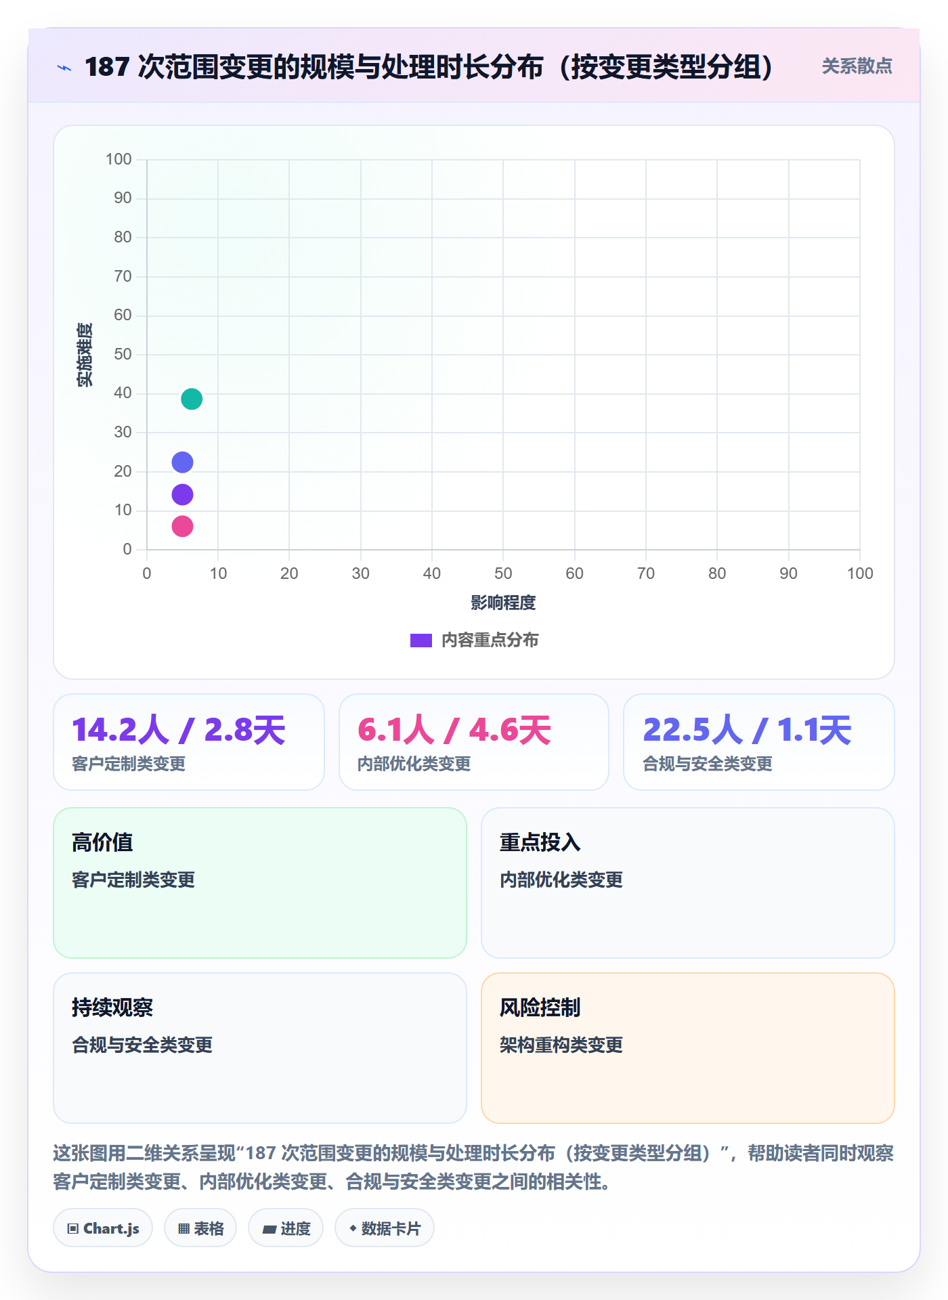Open the 14.2人 / 2.8天 data card

point(189,742)
